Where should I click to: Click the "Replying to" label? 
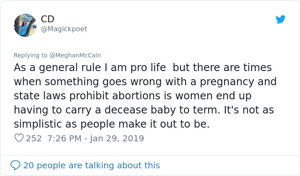click(x=30, y=55)
